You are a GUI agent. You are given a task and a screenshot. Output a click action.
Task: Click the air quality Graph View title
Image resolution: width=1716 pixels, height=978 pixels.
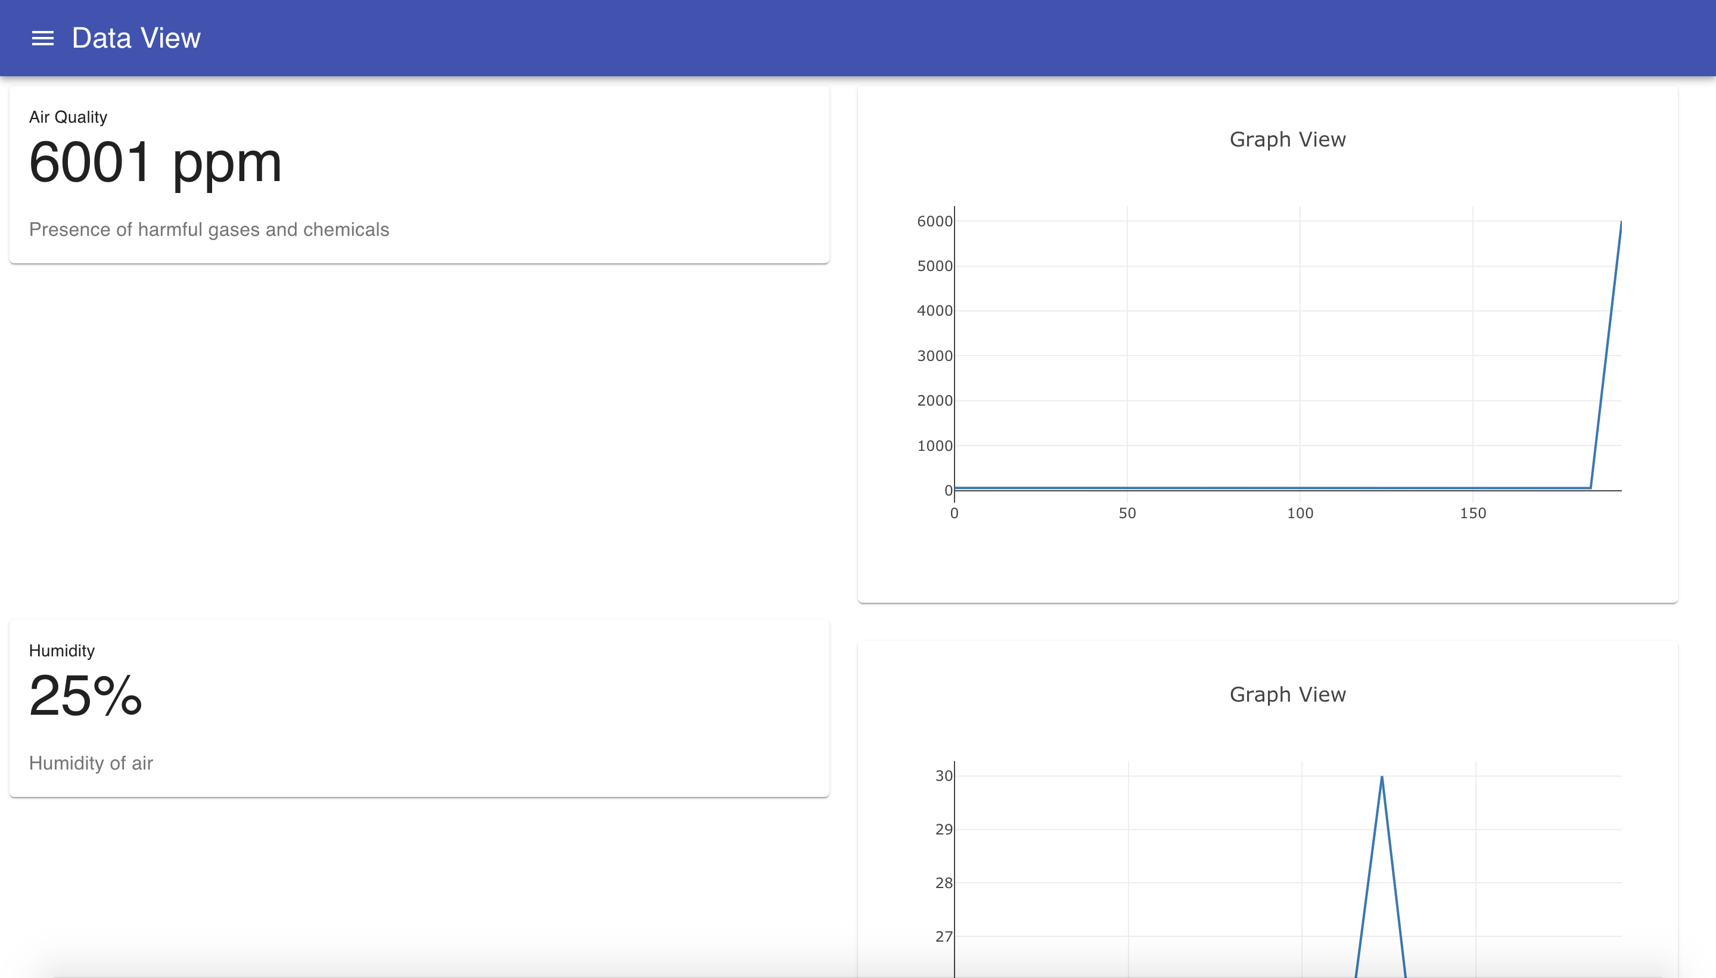click(1288, 139)
